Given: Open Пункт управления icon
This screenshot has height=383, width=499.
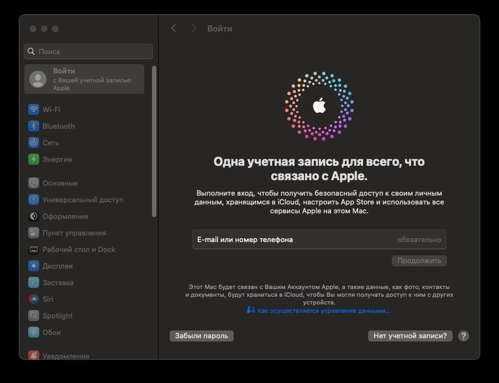Looking at the screenshot, I should coord(33,233).
